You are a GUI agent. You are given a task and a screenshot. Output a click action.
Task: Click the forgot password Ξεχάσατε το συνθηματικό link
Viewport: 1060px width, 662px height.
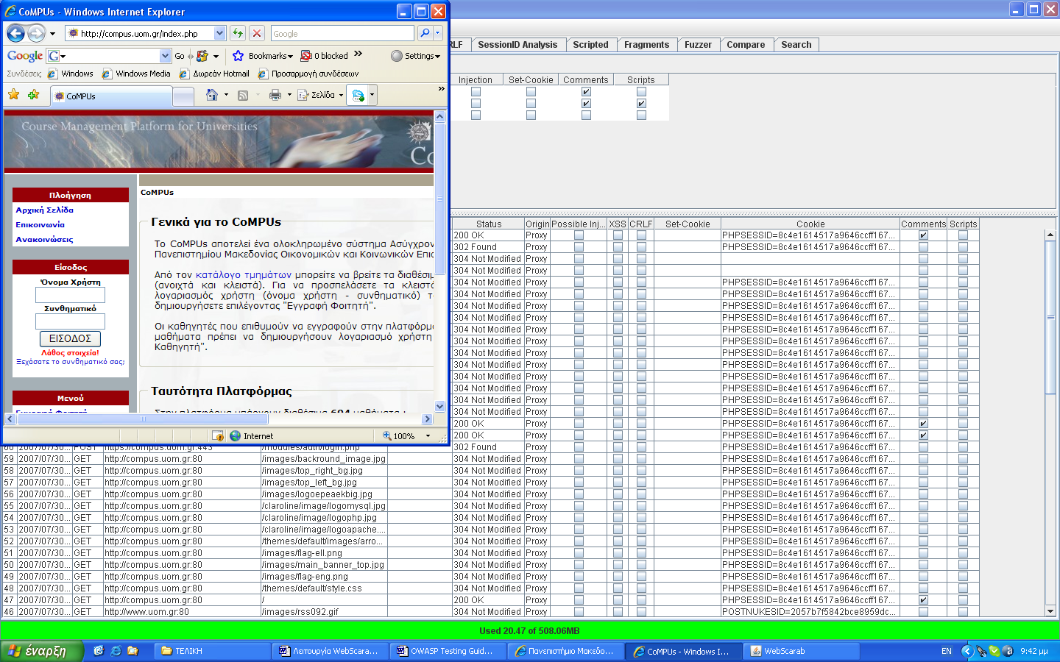71,362
